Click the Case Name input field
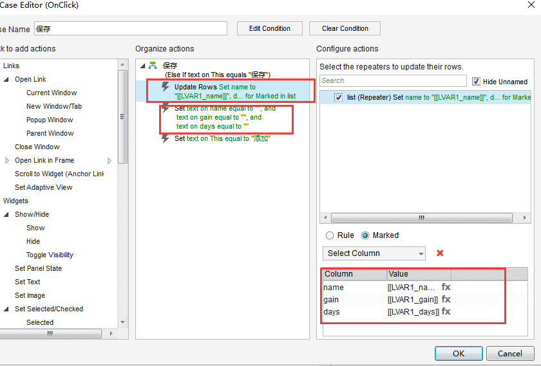The image size is (541, 366). pos(130,28)
